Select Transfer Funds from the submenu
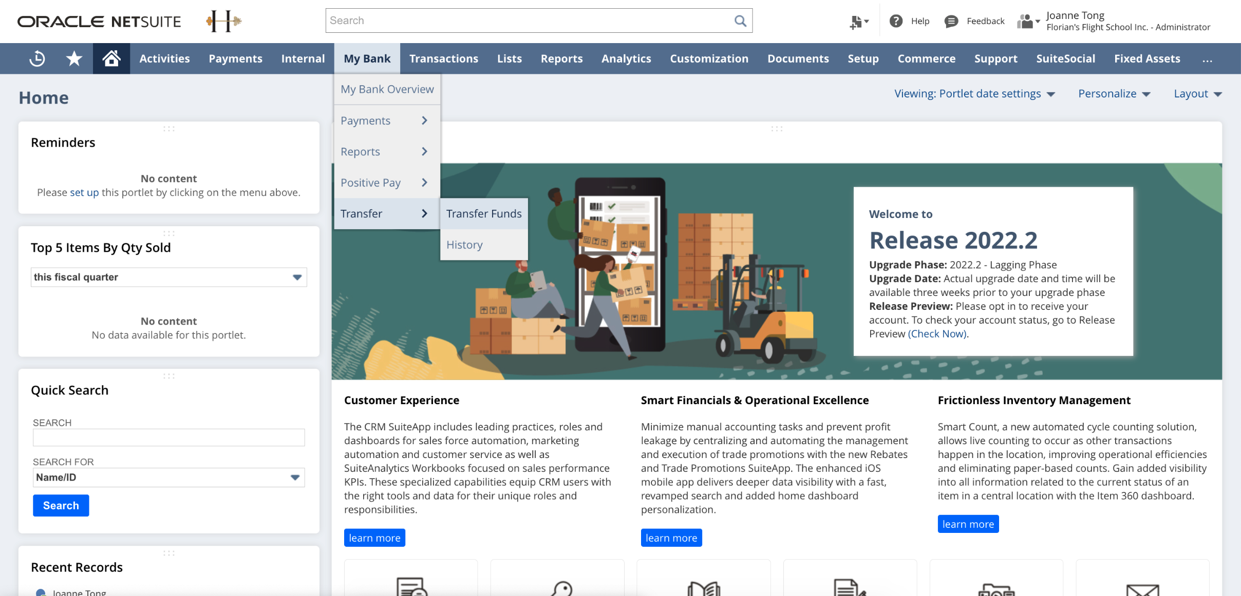The width and height of the screenshot is (1241, 596). pos(483,214)
